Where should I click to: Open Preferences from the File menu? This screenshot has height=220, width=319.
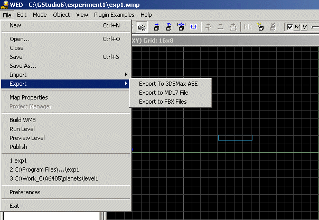tap(25, 192)
